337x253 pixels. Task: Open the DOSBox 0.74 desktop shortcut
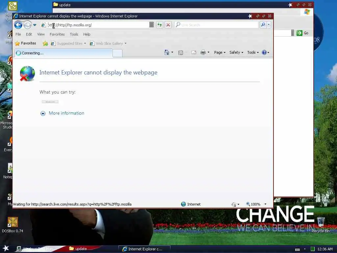pyautogui.click(x=13, y=225)
